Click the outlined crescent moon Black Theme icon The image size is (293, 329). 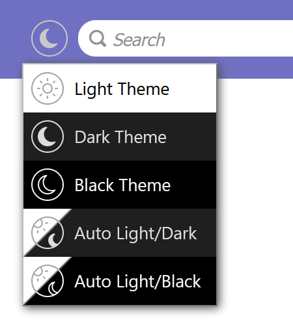[x=48, y=185]
